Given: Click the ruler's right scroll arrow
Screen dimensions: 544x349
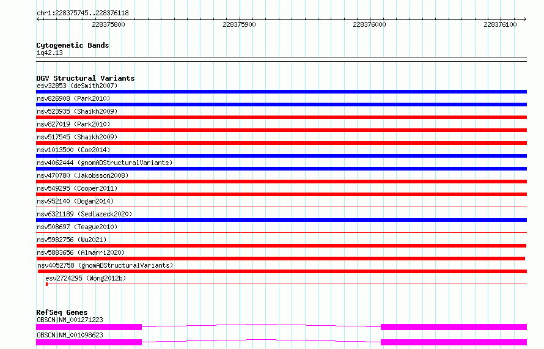Looking at the screenshot, I should click(525, 19).
